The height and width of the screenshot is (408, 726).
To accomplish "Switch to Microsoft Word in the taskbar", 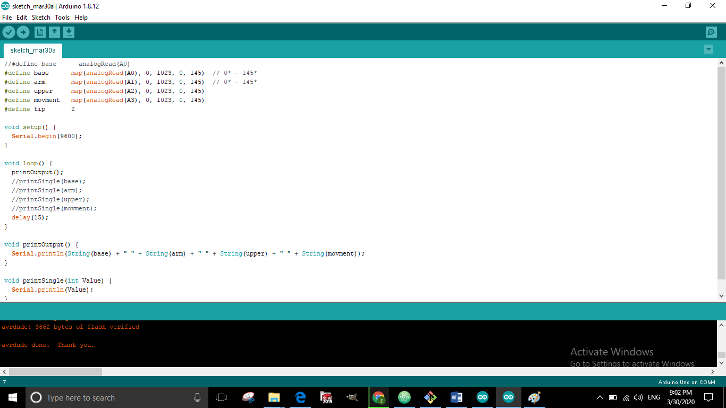I will click(x=457, y=397).
